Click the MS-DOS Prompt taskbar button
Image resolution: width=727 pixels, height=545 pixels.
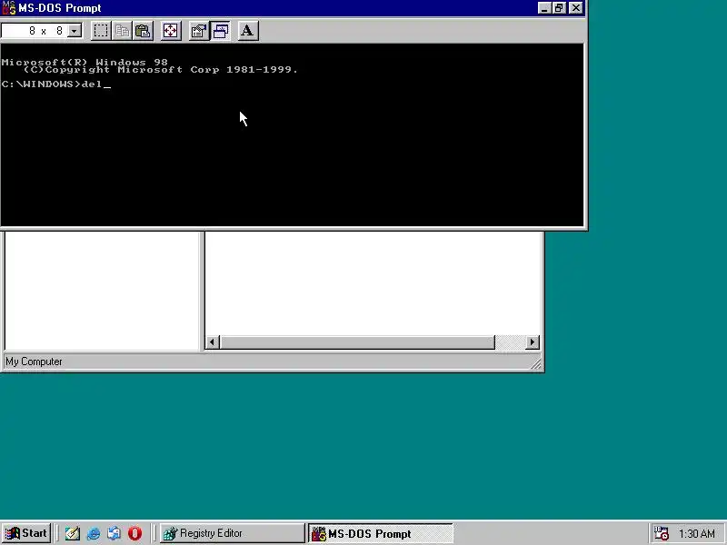pos(380,533)
